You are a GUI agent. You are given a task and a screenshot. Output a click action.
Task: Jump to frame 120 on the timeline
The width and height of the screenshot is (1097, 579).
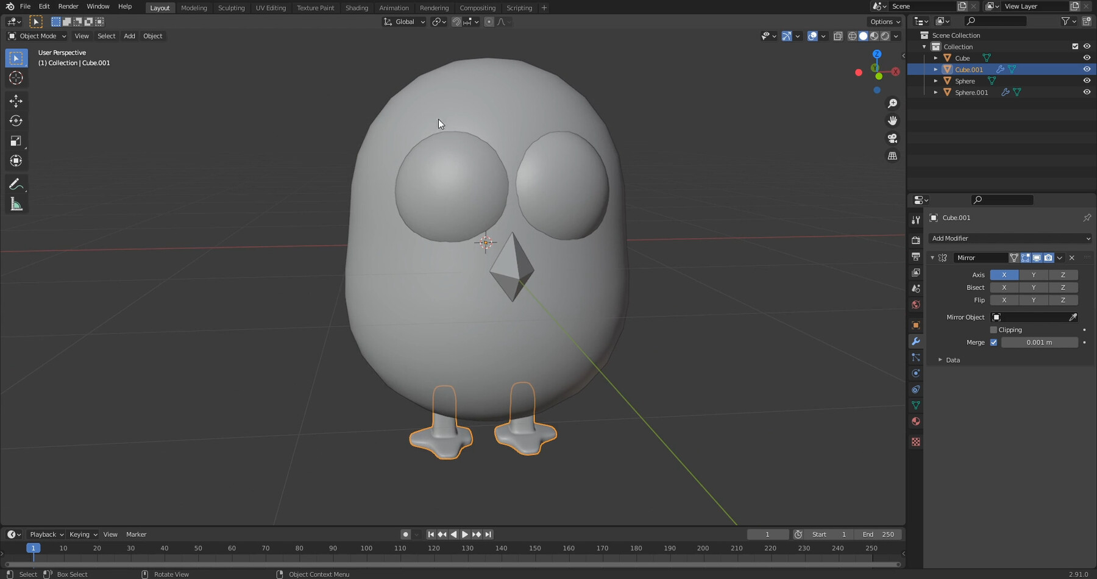[x=434, y=548]
